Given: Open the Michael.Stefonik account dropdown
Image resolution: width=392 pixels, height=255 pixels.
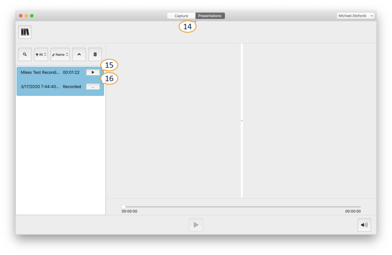Looking at the screenshot, I should [355, 16].
